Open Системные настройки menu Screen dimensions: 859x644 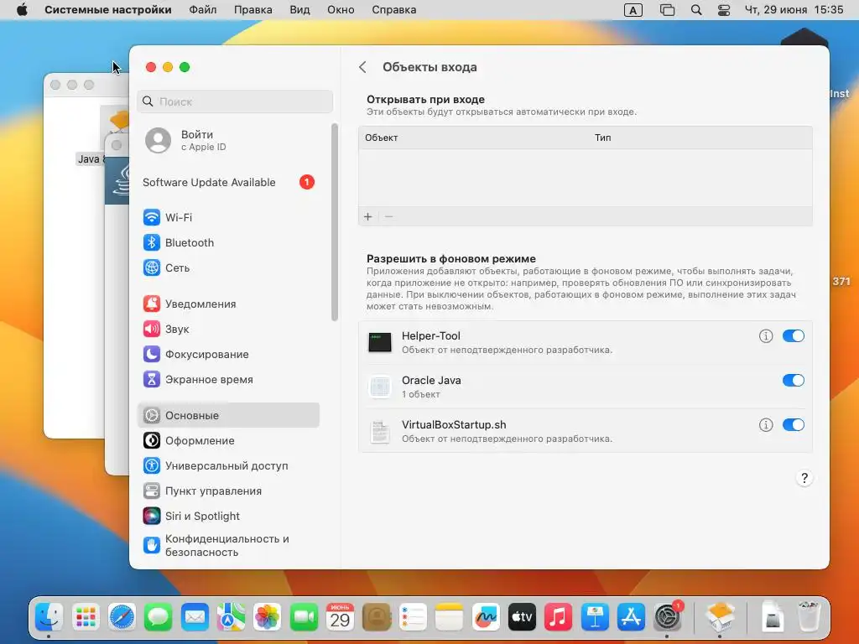point(108,10)
